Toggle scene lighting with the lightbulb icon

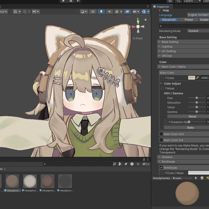[101, 11]
